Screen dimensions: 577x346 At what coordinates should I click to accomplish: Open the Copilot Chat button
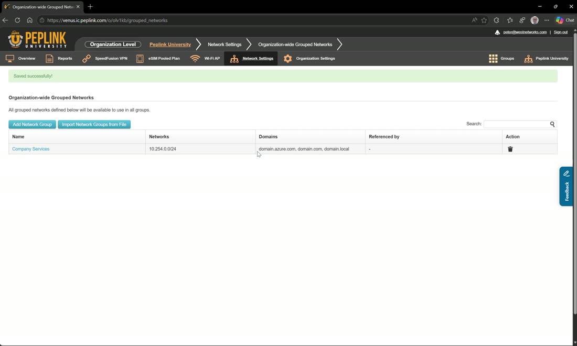pos(565,20)
